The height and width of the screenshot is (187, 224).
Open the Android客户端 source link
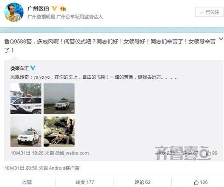pyautogui.click(x=64, y=168)
